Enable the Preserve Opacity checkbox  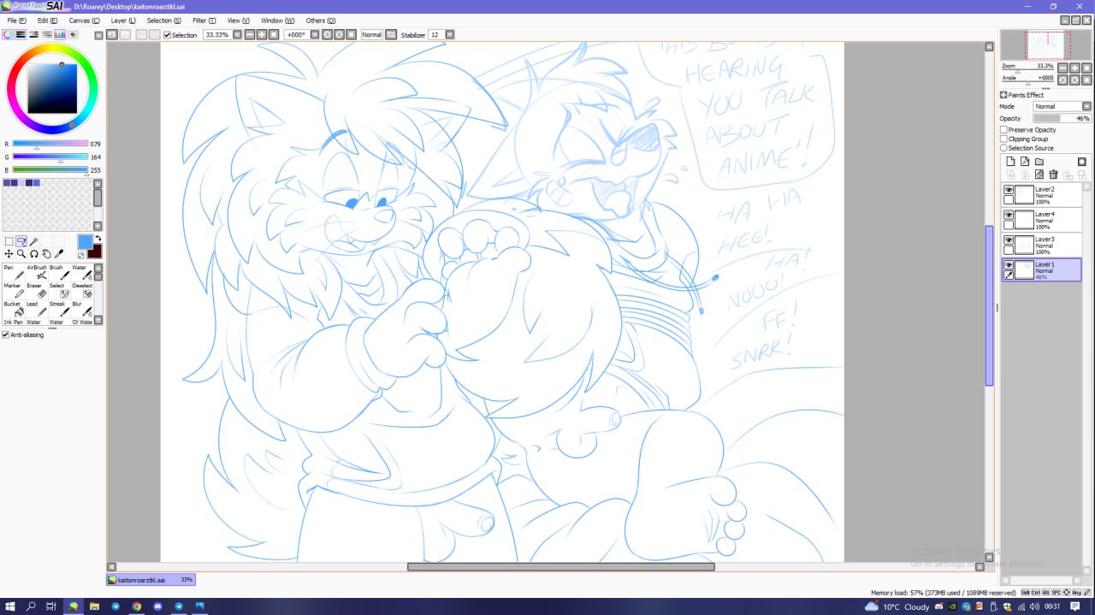click(1003, 130)
